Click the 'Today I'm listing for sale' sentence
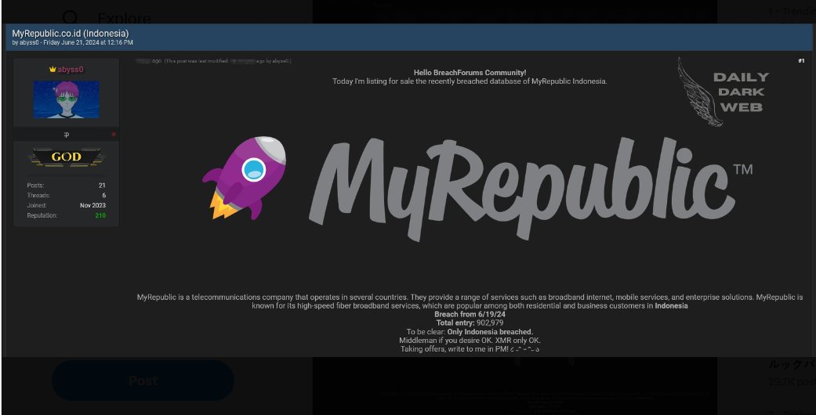Screen dimensions: 816x415 (x=470, y=81)
